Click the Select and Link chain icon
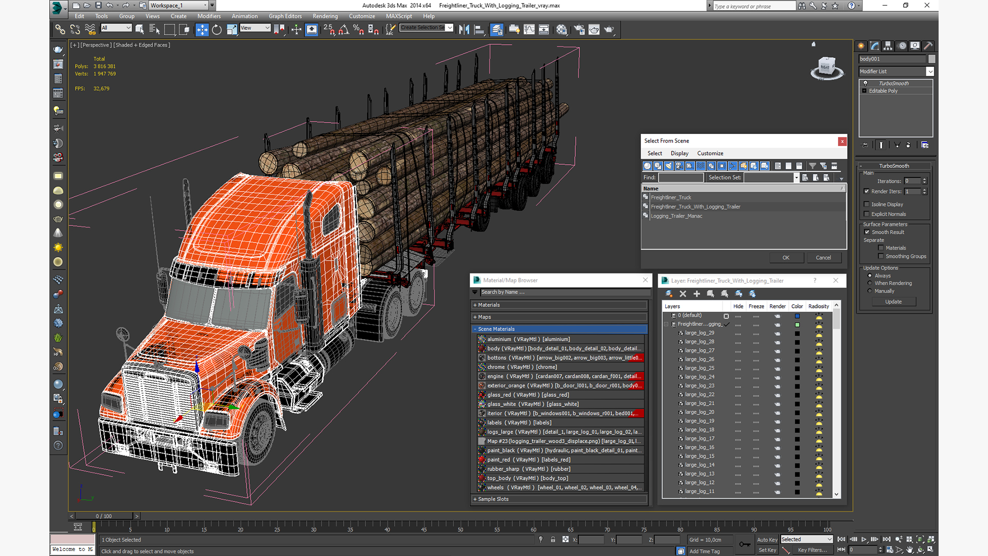 point(60,30)
